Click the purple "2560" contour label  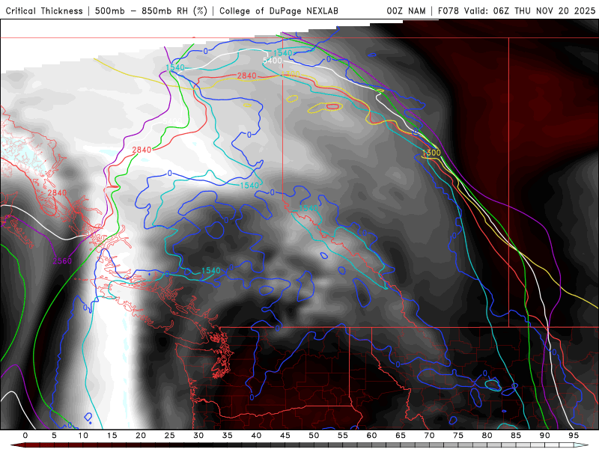[62, 261]
